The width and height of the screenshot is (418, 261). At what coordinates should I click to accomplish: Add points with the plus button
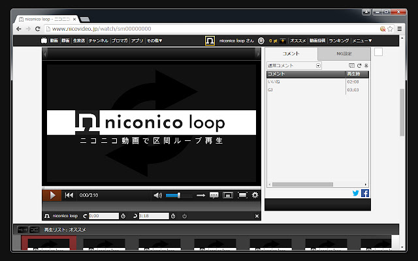tap(283, 40)
